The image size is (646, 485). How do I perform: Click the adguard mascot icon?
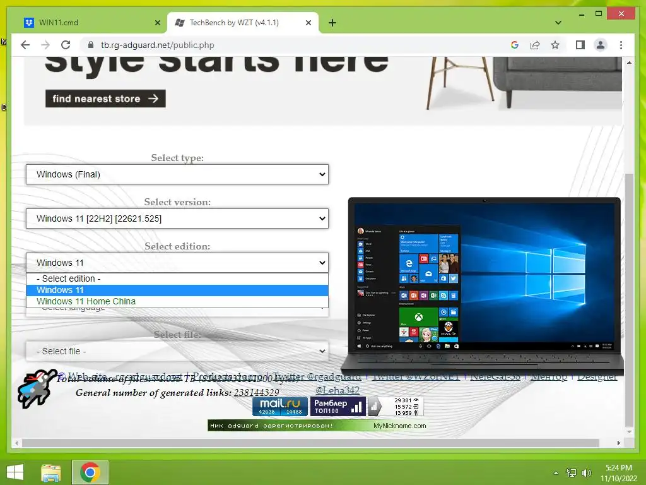(x=37, y=388)
